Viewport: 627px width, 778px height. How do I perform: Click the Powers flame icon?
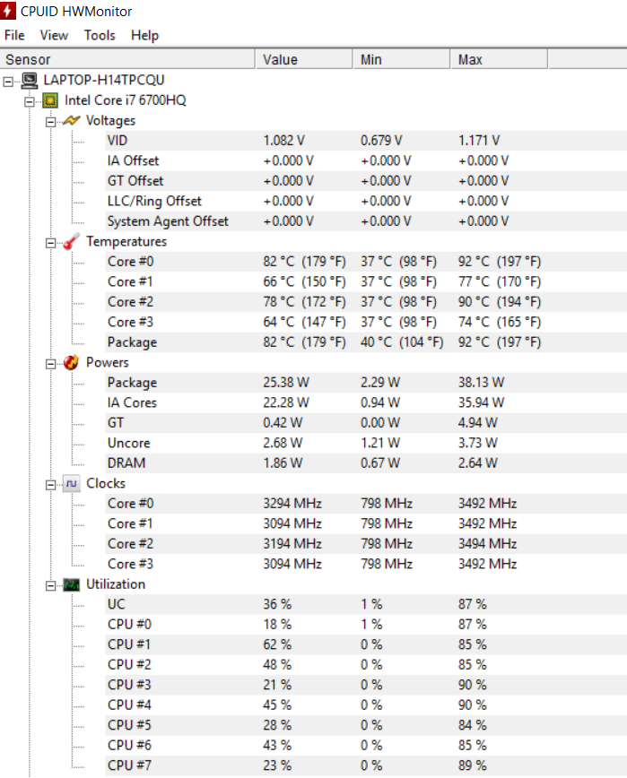(72, 363)
